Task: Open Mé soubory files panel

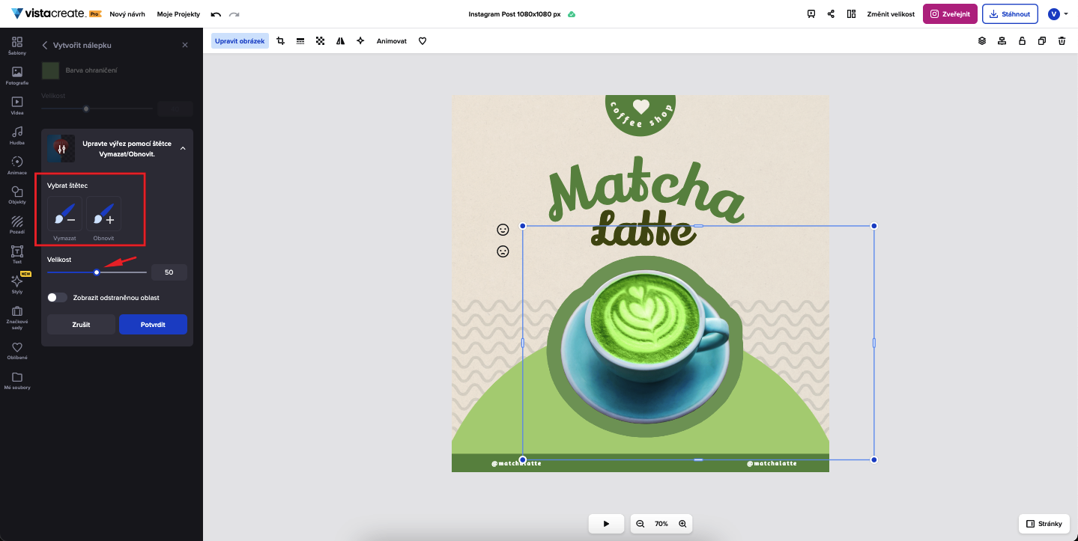Action: click(17, 380)
